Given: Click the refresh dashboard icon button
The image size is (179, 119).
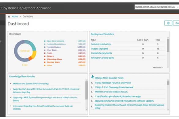Looking at the screenshot, I should point(168,23).
